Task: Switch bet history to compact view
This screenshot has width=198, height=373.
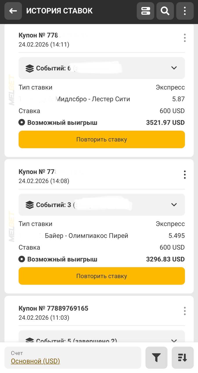Action: [145, 11]
